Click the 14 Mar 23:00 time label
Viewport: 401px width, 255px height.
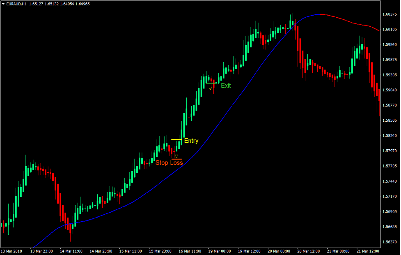(x=101, y=251)
